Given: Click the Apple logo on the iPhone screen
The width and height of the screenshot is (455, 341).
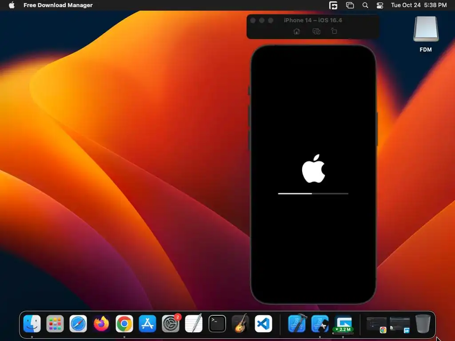Looking at the screenshot, I should [313, 168].
